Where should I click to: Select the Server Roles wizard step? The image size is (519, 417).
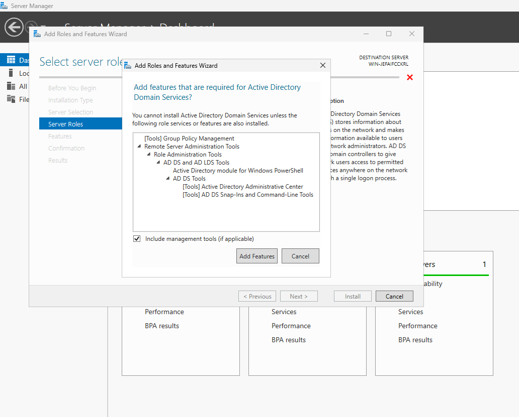[80, 124]
